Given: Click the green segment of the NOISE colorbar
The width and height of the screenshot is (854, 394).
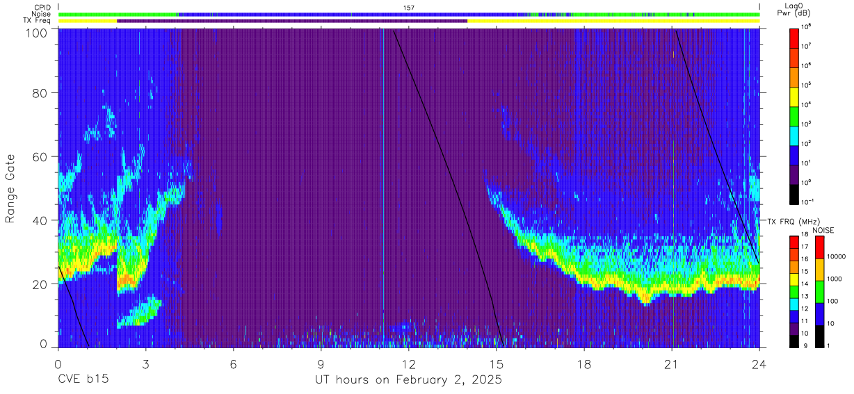Looking at the screenshot, I should click(x=820, y=291).
